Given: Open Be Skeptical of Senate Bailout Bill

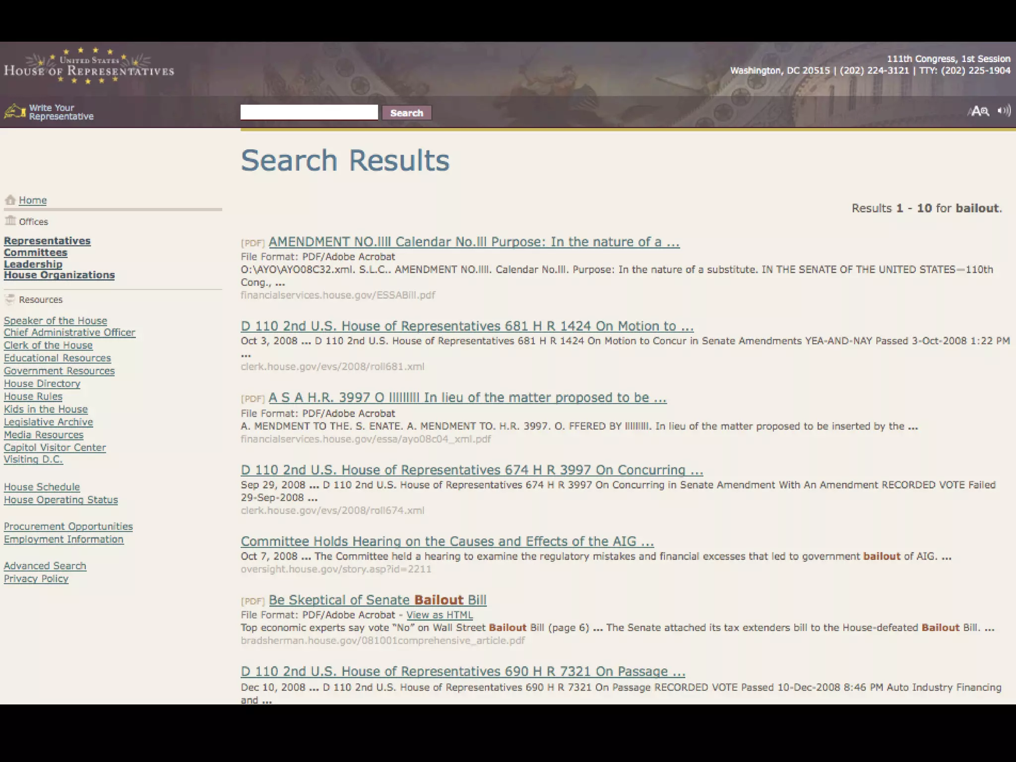Looking at the screenshot, I should 378,600.
